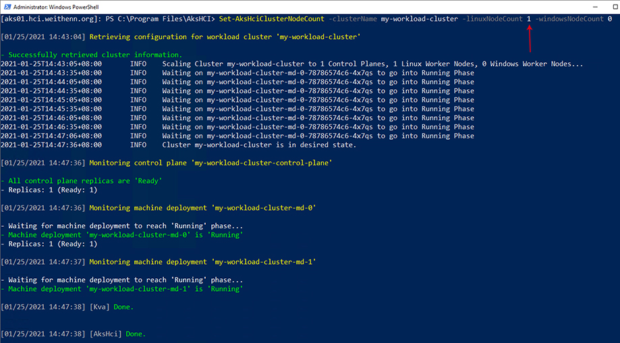Viewport: 620px width, 343px height.
Task: Click the -clusterName parameter in command
Action: pyautogui.click(x=353, y=19)
